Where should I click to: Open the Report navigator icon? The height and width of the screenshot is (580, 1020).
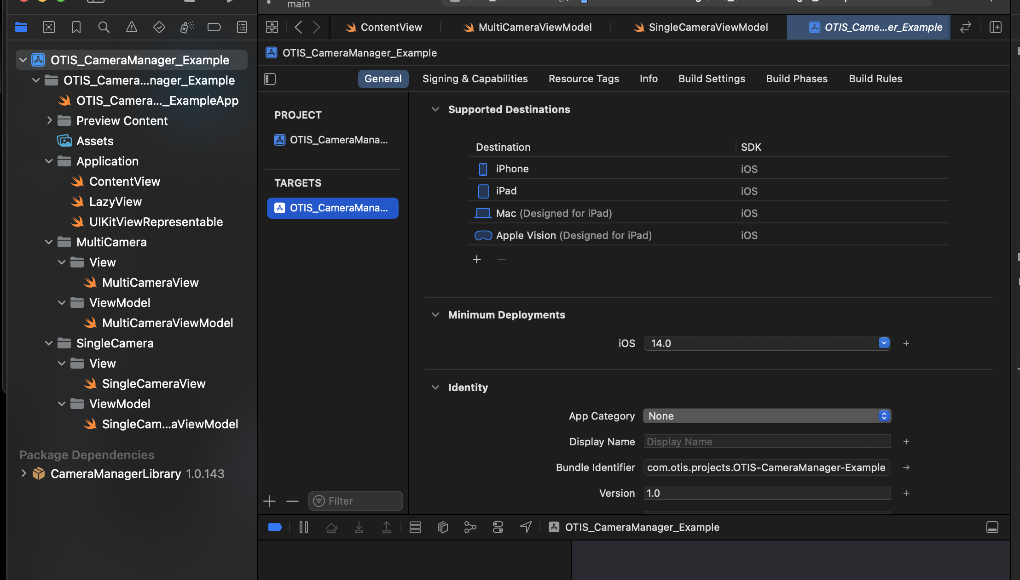pyautogui.click(x=242, y=27)
